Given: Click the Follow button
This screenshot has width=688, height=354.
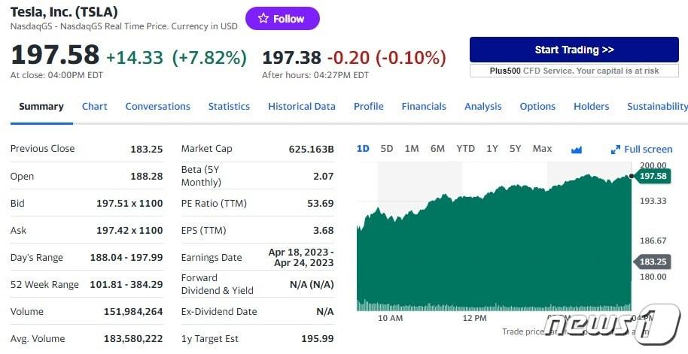Looking at the screenshot, I should click(282, 19).
